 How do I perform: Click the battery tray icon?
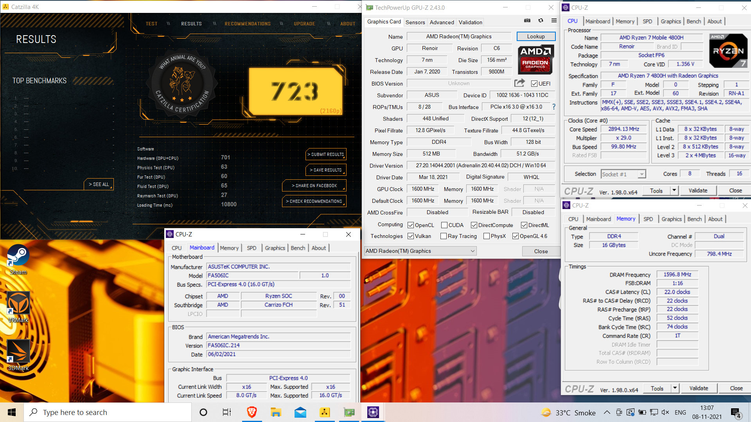pyautogui.click(x=642, y=412)
